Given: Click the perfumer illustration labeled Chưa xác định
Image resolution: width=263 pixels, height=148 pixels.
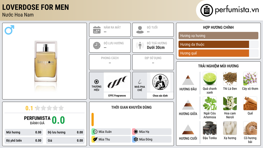Looking at the screenshot, I should pyautogui.click(x=160, y=82).
